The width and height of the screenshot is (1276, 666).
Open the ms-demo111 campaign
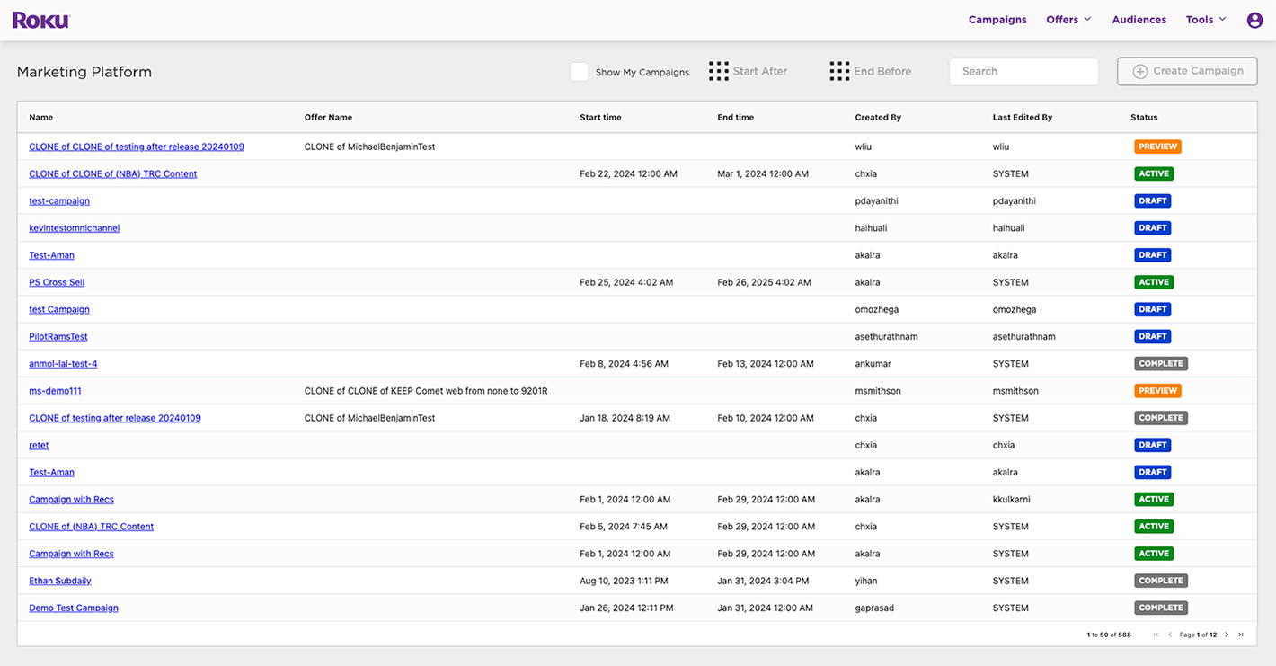coord(55,390)
